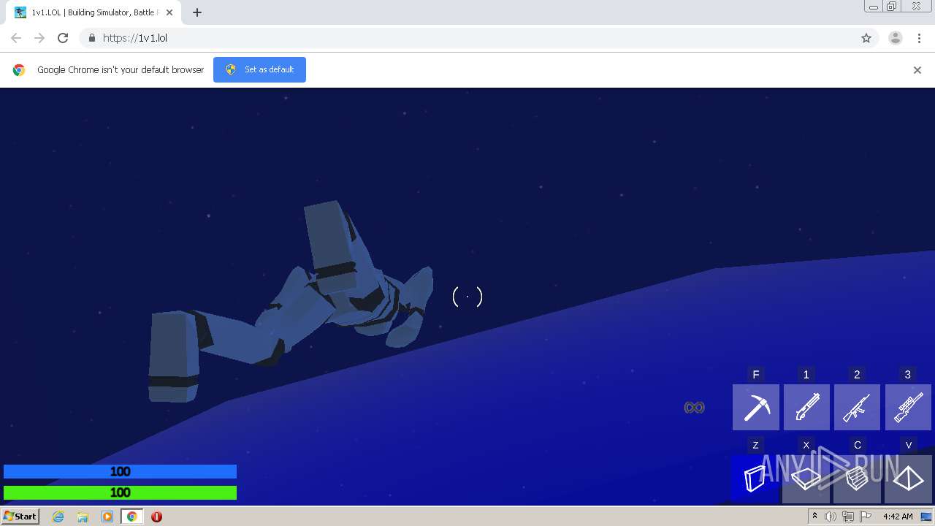Viewport: 935px width, 526px height.
Task: Open the Action Center flag icon
Action: point(866,517)
